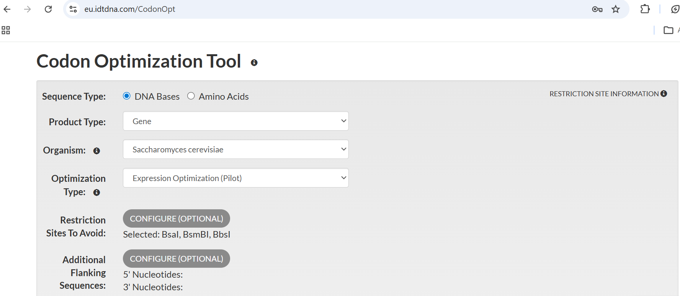Click info icon beside Optimization Type

pos(96,192)
